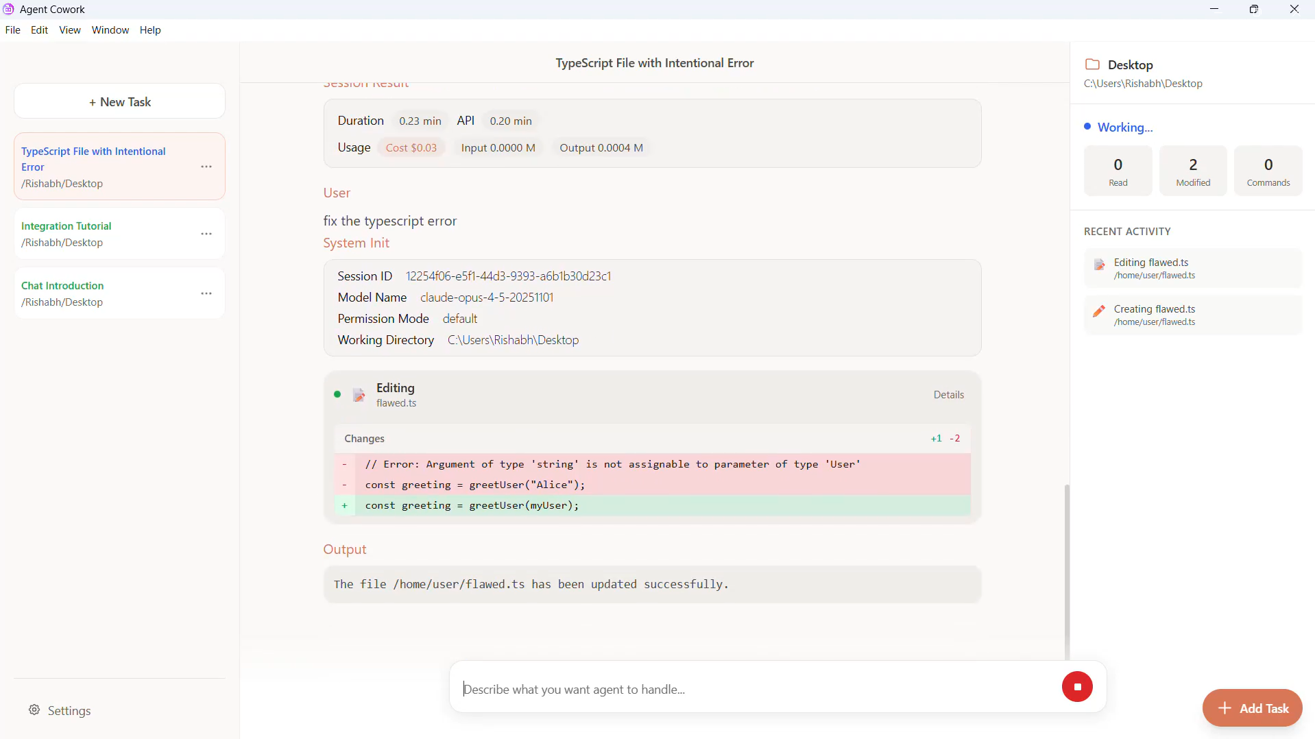
Task: Click the pencil icon beside Creating flawed.ts
Action: pyautogui.click(x=1099, y=312)
